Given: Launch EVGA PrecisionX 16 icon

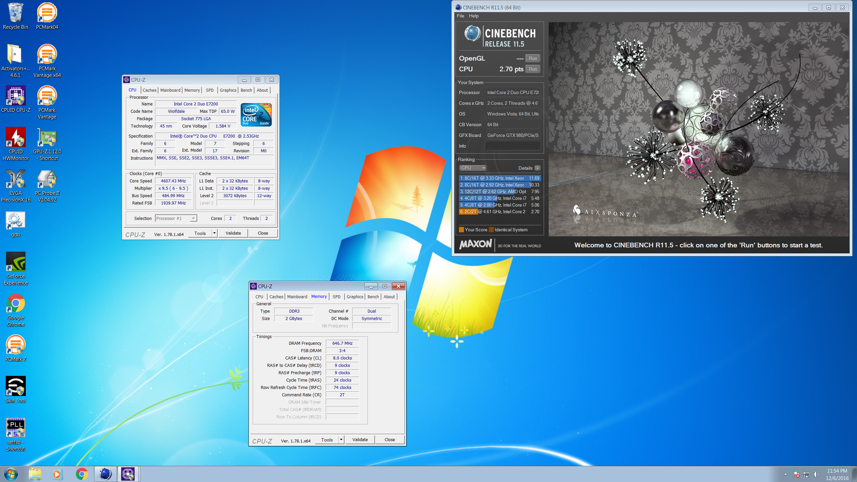Looking at the screenshot, I should pyautogui.click(x=15, y=185).
